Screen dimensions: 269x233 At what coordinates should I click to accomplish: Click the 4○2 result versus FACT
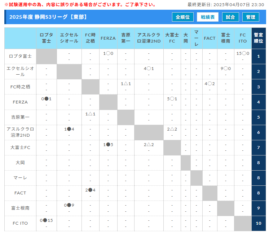pos(210,84)
